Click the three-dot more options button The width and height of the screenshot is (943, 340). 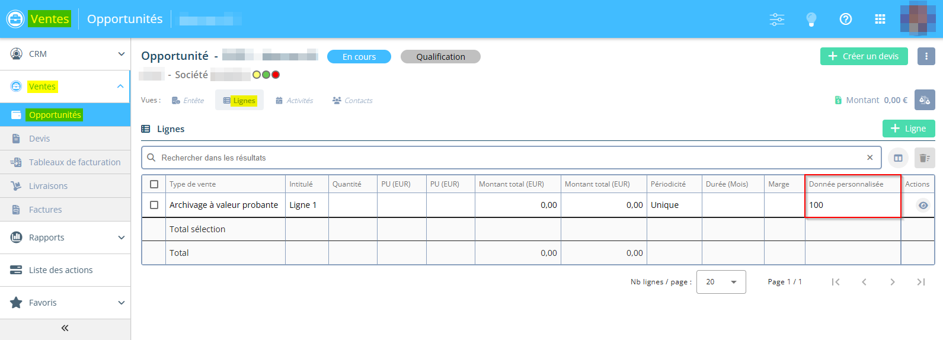(x=926, y=56)
